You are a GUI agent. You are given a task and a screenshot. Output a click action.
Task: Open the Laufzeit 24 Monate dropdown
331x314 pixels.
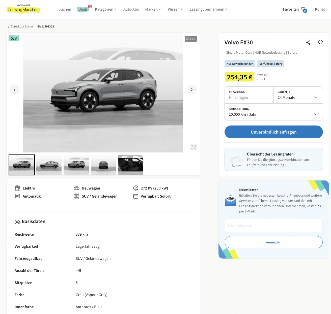[x=298, y=95]
